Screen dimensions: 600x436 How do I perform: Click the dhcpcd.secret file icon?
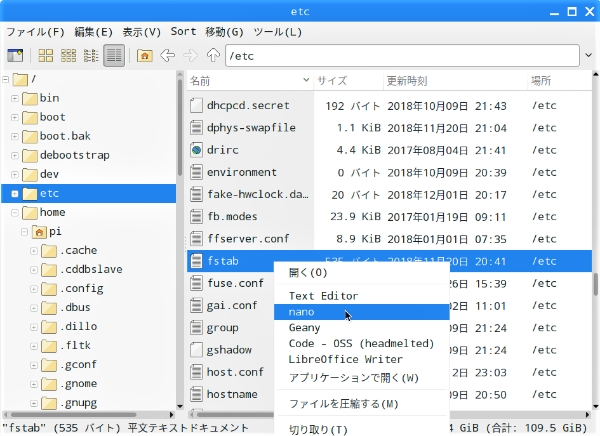coord(196,105)
